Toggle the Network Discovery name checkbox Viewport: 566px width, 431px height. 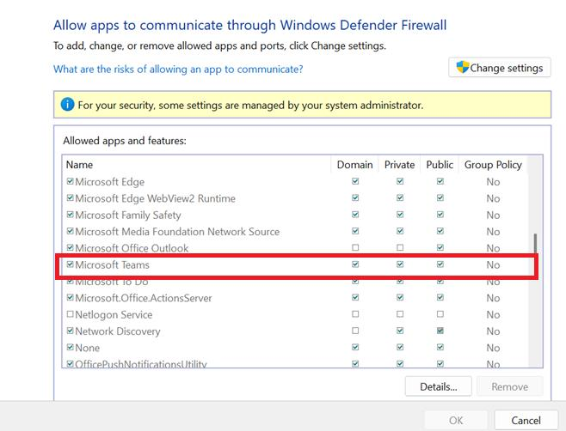pyautogui.click(x=71, y=331)
